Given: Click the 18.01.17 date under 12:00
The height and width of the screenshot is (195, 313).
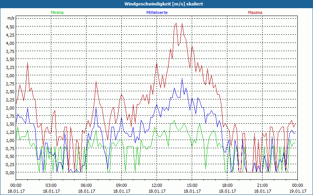Looking at the screenshot, I should tap(157, 191).
